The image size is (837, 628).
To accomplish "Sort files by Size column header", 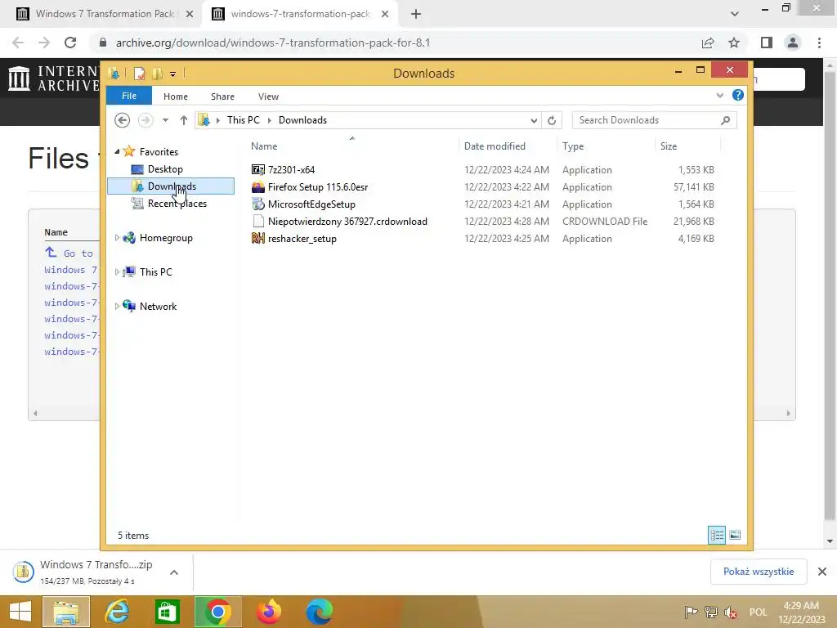I will (669, 146).
